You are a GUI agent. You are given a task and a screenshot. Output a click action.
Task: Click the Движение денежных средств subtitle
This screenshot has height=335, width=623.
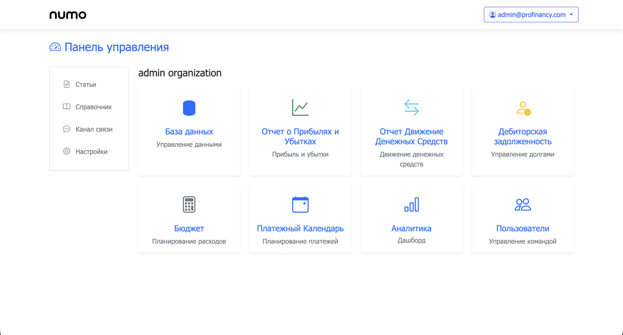pos(411,159)
